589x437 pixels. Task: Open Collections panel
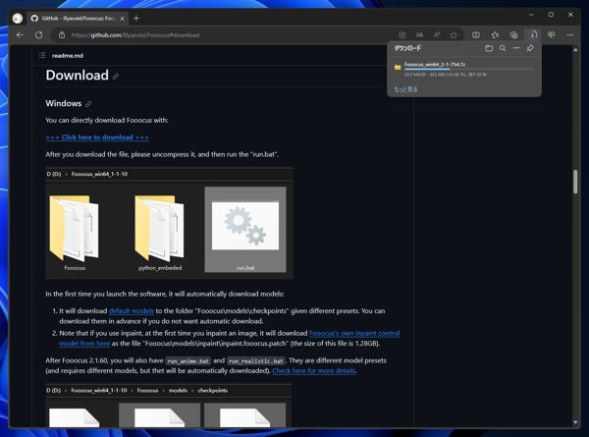pyautogui.click(x=513, y=35)
